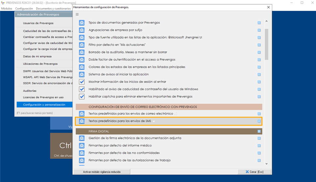Click scroll-up arrow of settings list
316x182 pixels.
(266, 21)
